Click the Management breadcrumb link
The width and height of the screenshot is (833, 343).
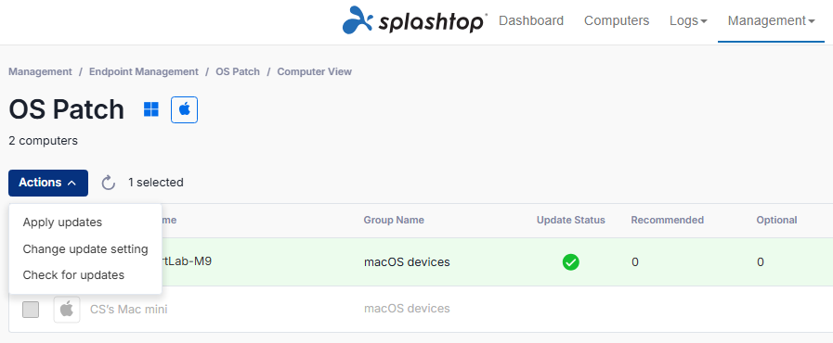tap(40, 71)
